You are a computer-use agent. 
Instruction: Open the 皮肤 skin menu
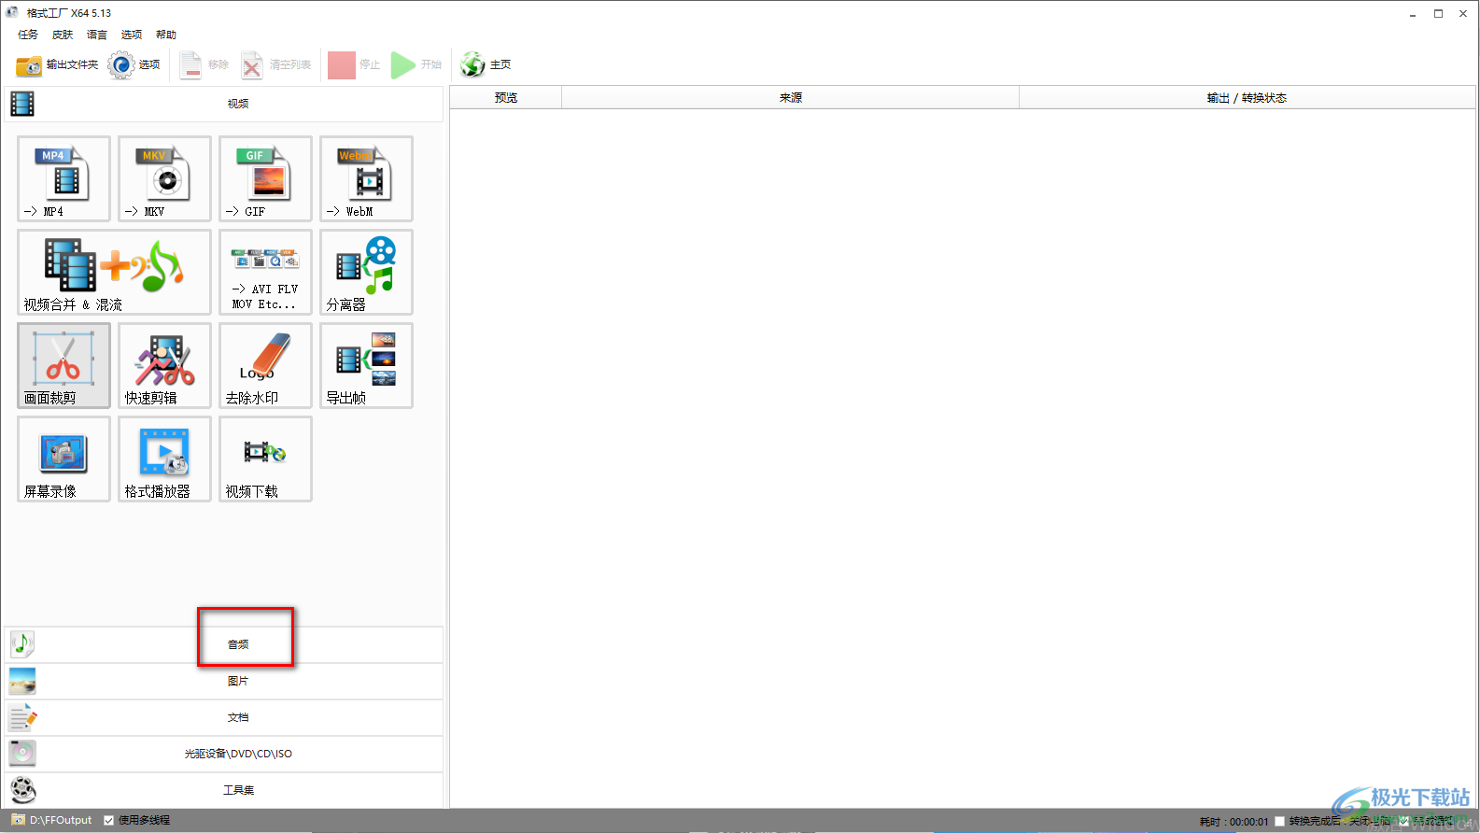click(x=63, y=35)
